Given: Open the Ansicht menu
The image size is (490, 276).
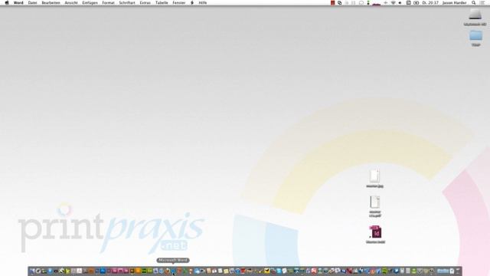Looking at the screenshot, I should click(71, 3).
